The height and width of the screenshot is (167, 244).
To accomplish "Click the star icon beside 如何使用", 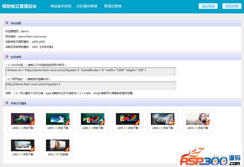I will click(x=7, y=56).
